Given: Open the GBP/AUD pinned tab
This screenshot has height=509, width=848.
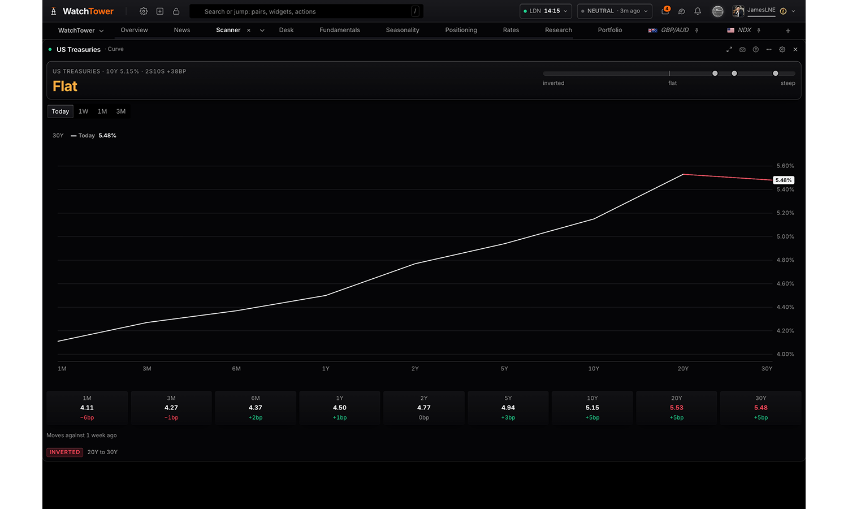Looking at the screenshot, I should [x=669, y=31].
